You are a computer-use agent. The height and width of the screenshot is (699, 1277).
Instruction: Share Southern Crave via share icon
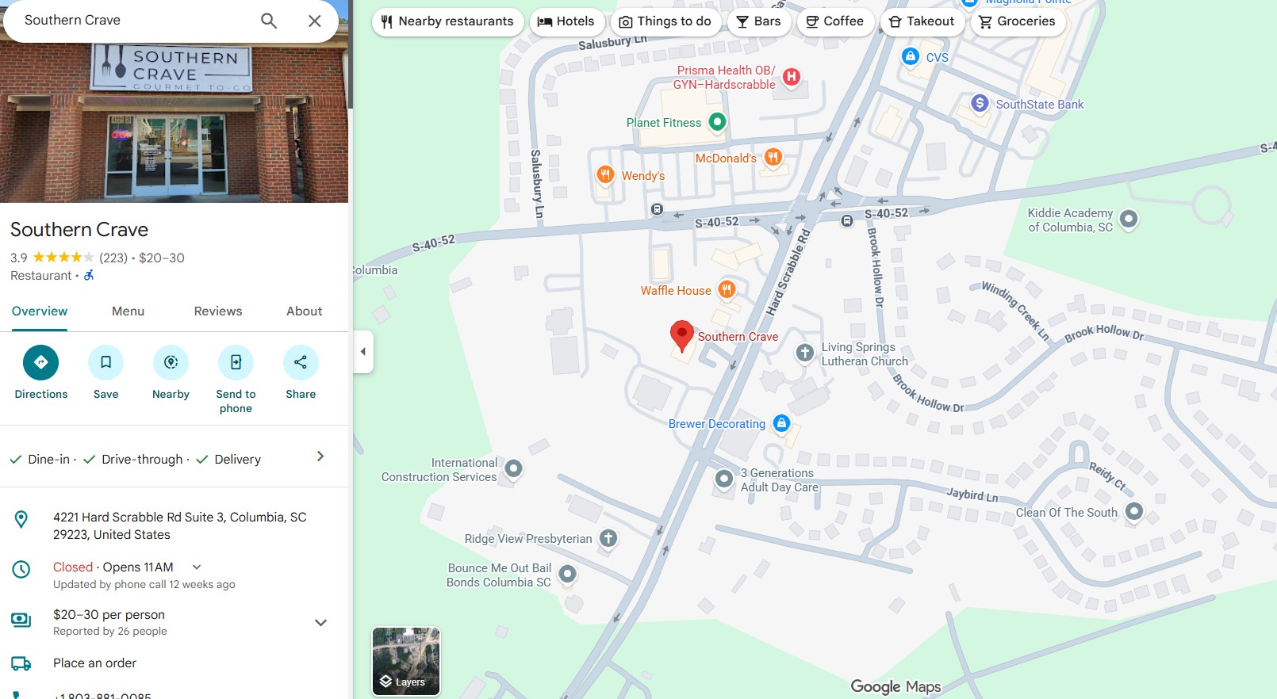click(x=301, y=362)
